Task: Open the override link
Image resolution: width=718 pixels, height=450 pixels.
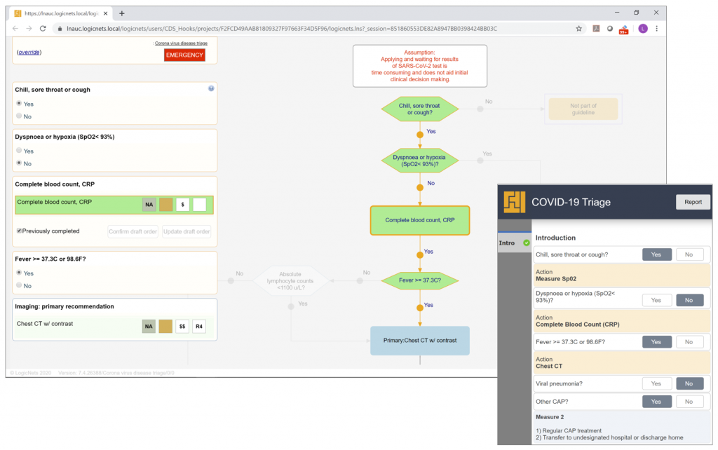Action: pos(29,52)
